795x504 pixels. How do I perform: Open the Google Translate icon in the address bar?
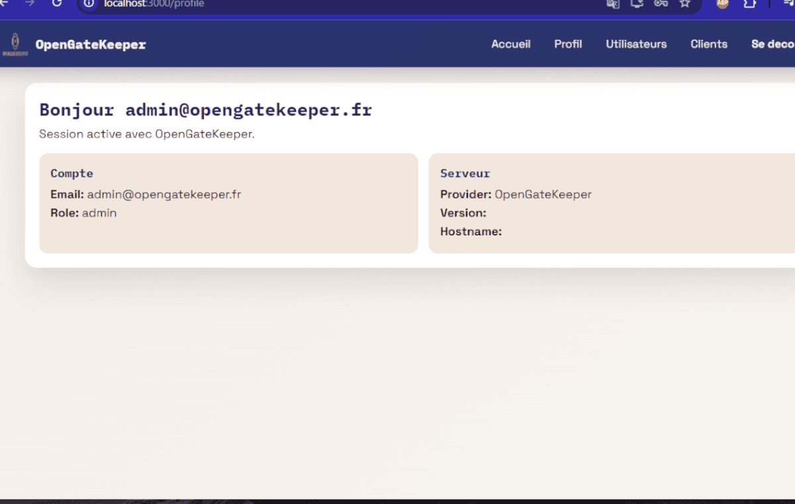(x=612, y=4)
